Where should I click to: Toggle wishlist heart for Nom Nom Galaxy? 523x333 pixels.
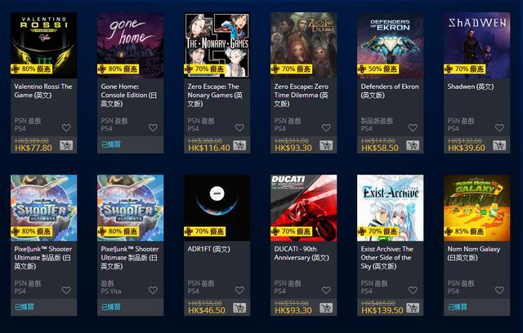click(x=499, y=290)
